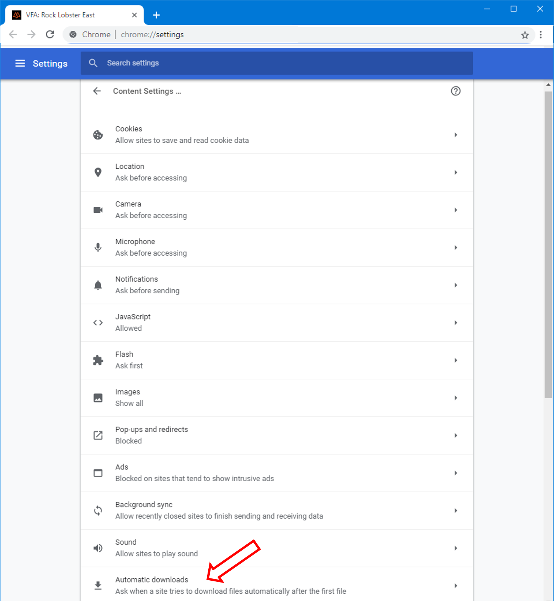Click 'Allow sites to save and read cookie data'
Viewport: 554px width, 601px height.
point(182,141)
